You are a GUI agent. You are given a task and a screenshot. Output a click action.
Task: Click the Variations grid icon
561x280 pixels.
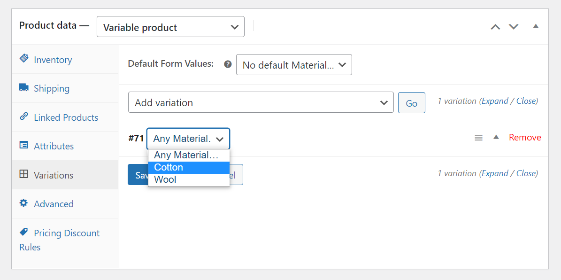click(24, 174)
